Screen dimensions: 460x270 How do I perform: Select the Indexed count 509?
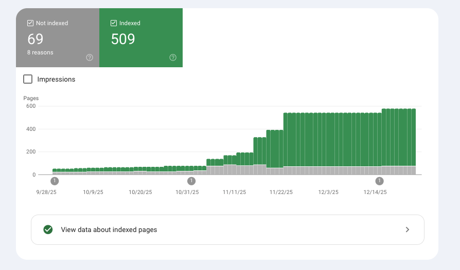click(x=123, y=39)
